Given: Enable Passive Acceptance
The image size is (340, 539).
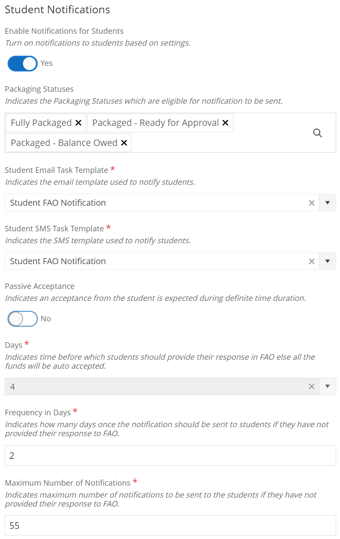Looking at the screenshot, I should [x=22, y=318].
